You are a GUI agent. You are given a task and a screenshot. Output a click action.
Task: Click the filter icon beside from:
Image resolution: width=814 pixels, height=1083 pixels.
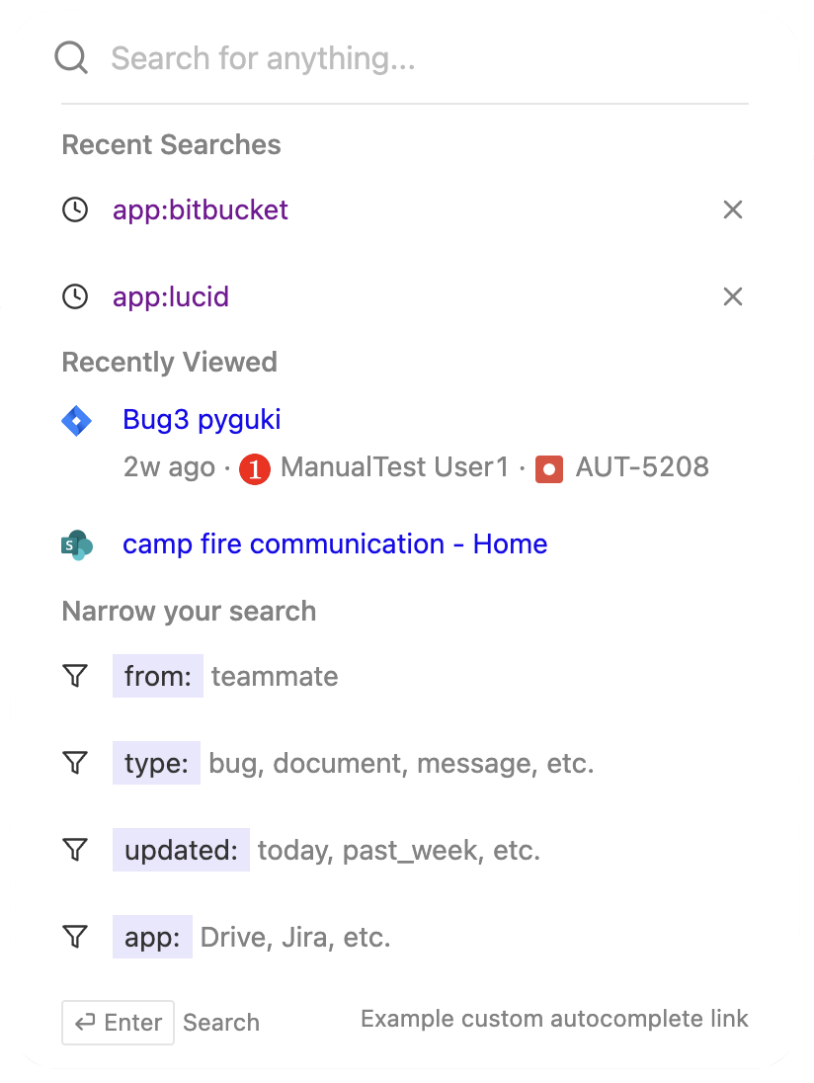[74, 676]
